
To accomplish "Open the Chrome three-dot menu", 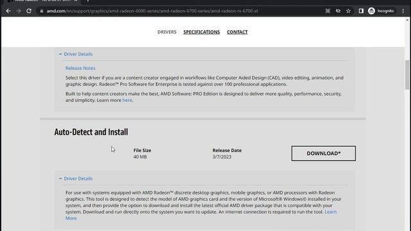I will [x=403, y=11].
